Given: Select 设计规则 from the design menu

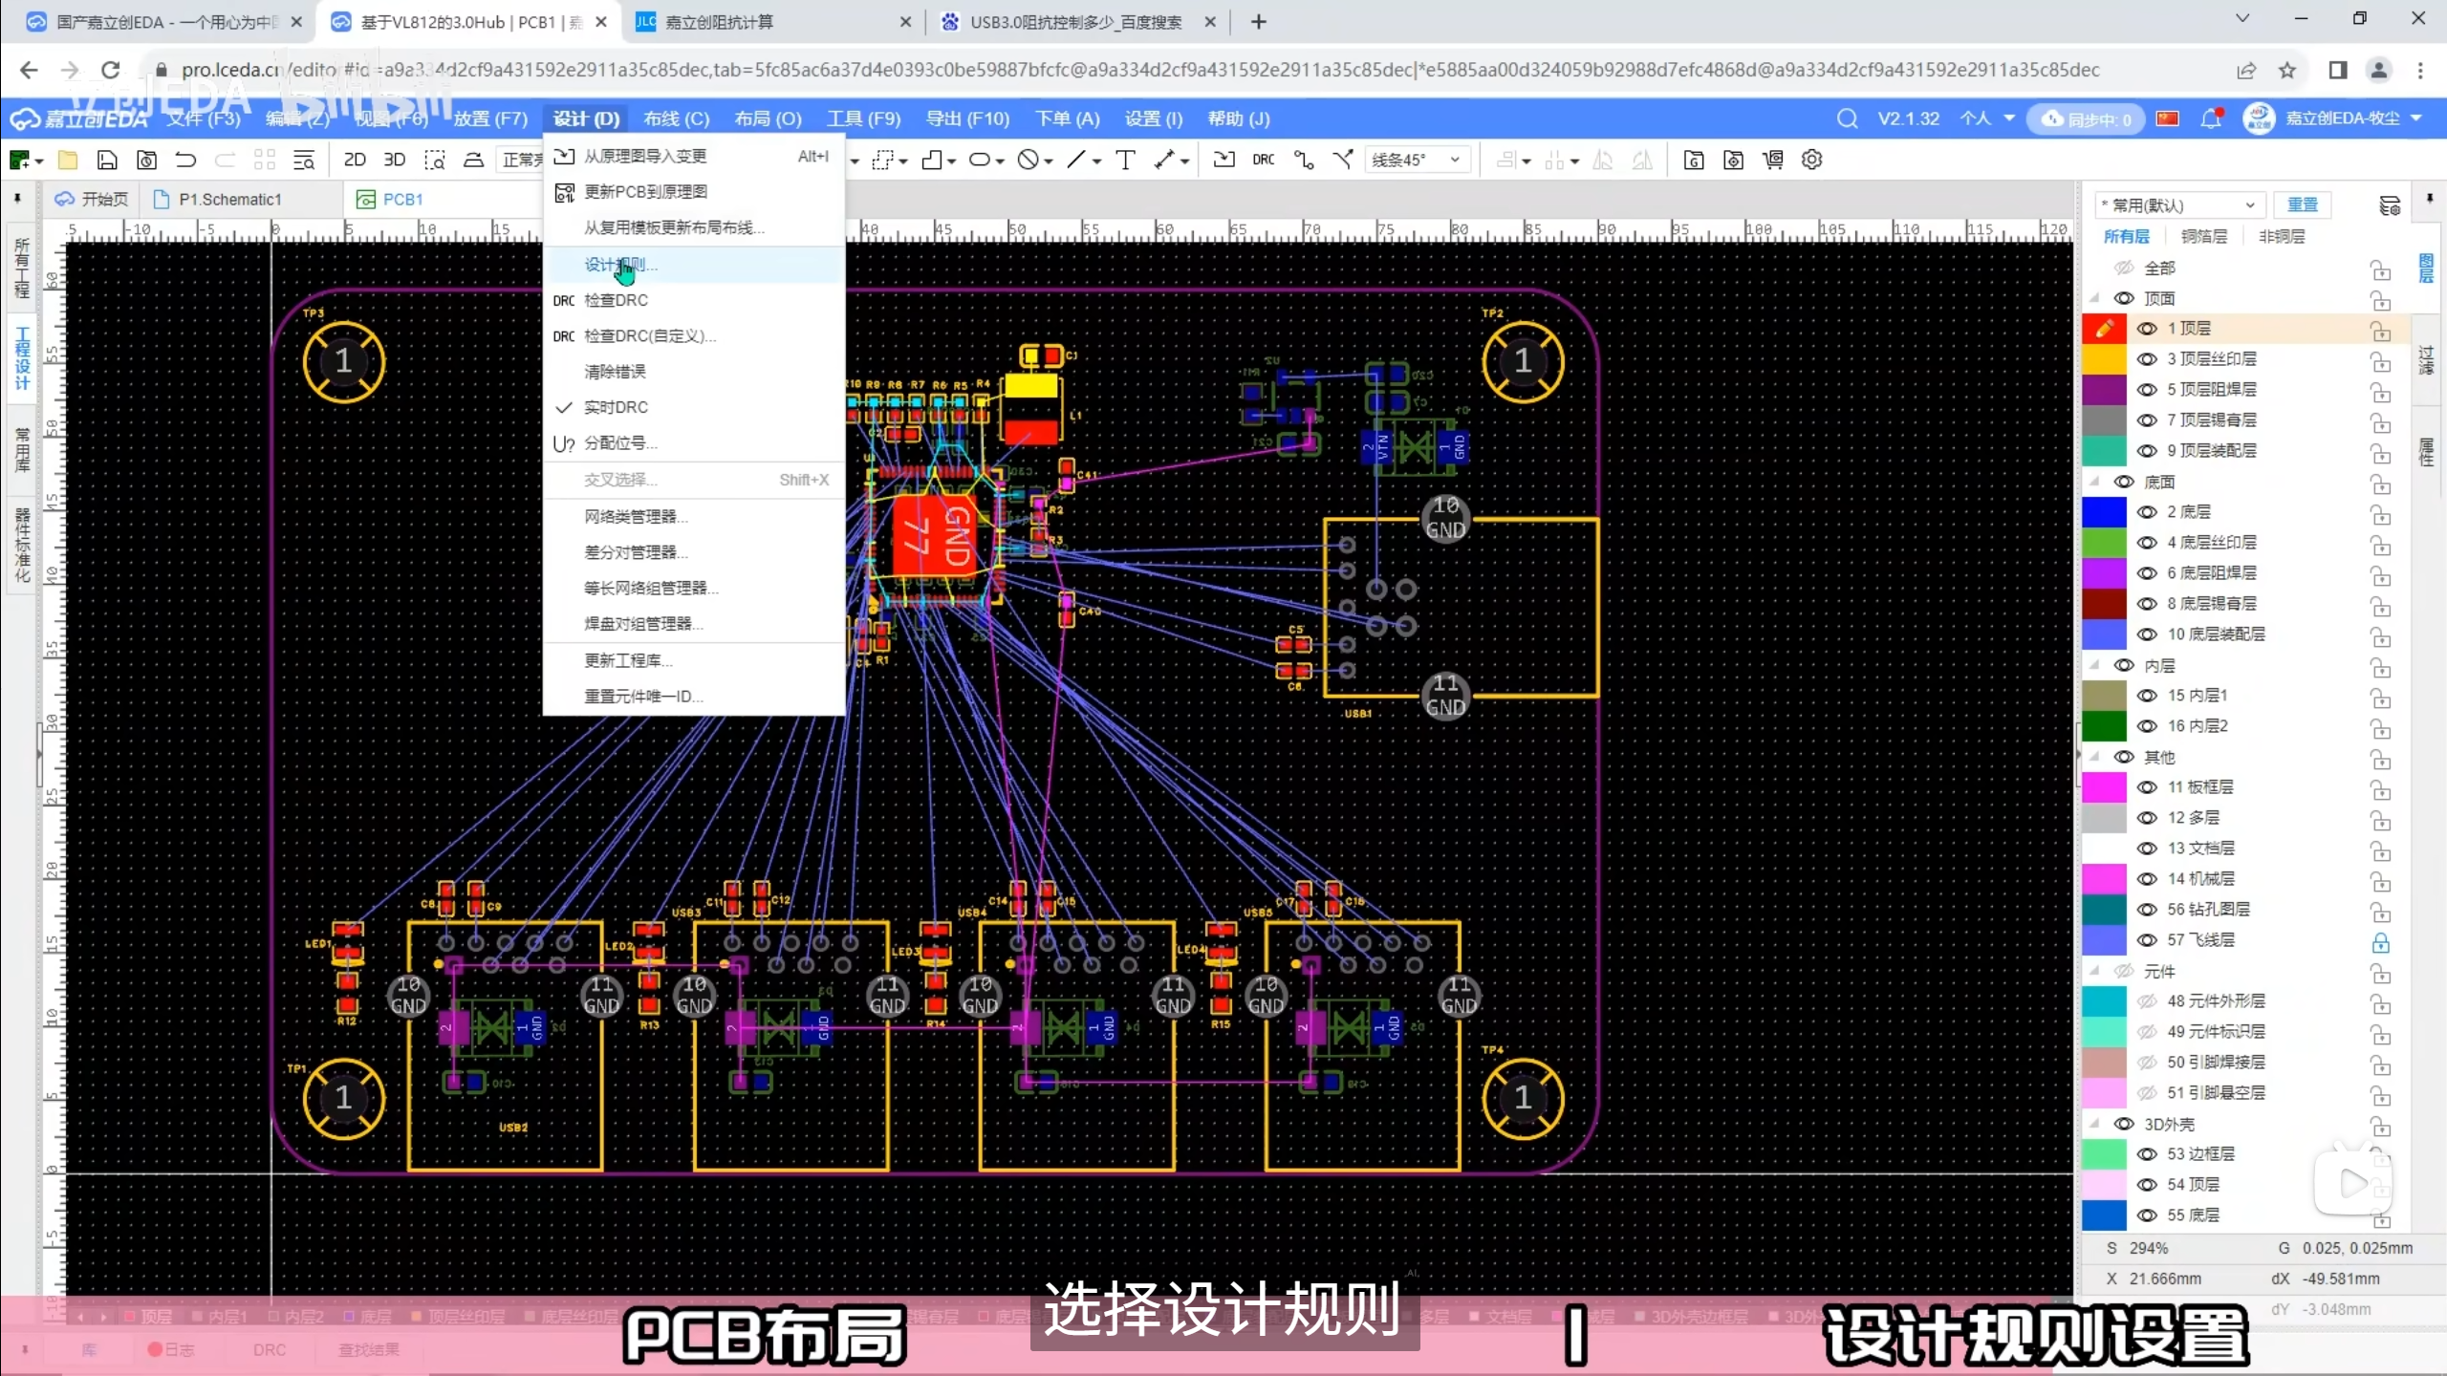Looking at the screenshot, I should (x=621, y=265).
